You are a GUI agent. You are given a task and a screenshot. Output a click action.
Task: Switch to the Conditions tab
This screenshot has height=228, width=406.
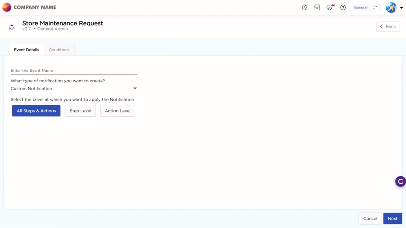(x=59, y=50)
